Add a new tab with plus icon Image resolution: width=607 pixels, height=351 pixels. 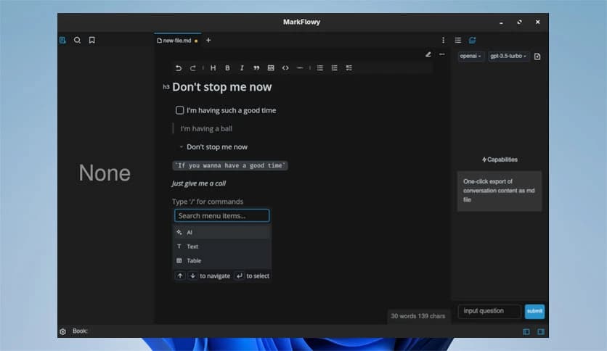pos(208,40)
